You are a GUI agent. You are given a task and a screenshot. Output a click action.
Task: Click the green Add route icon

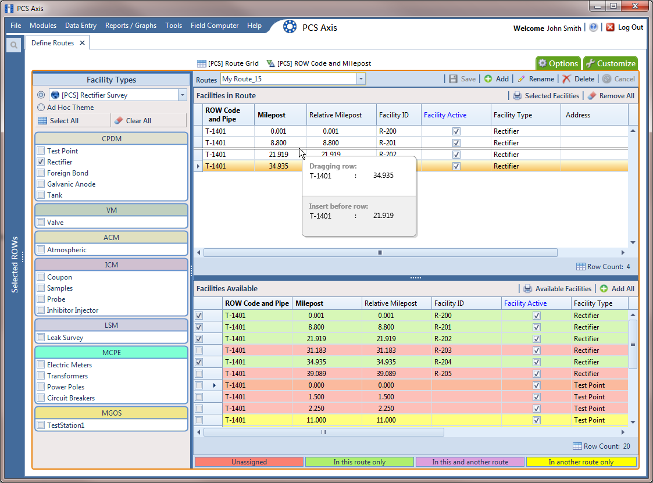click(x=488, y=78)
